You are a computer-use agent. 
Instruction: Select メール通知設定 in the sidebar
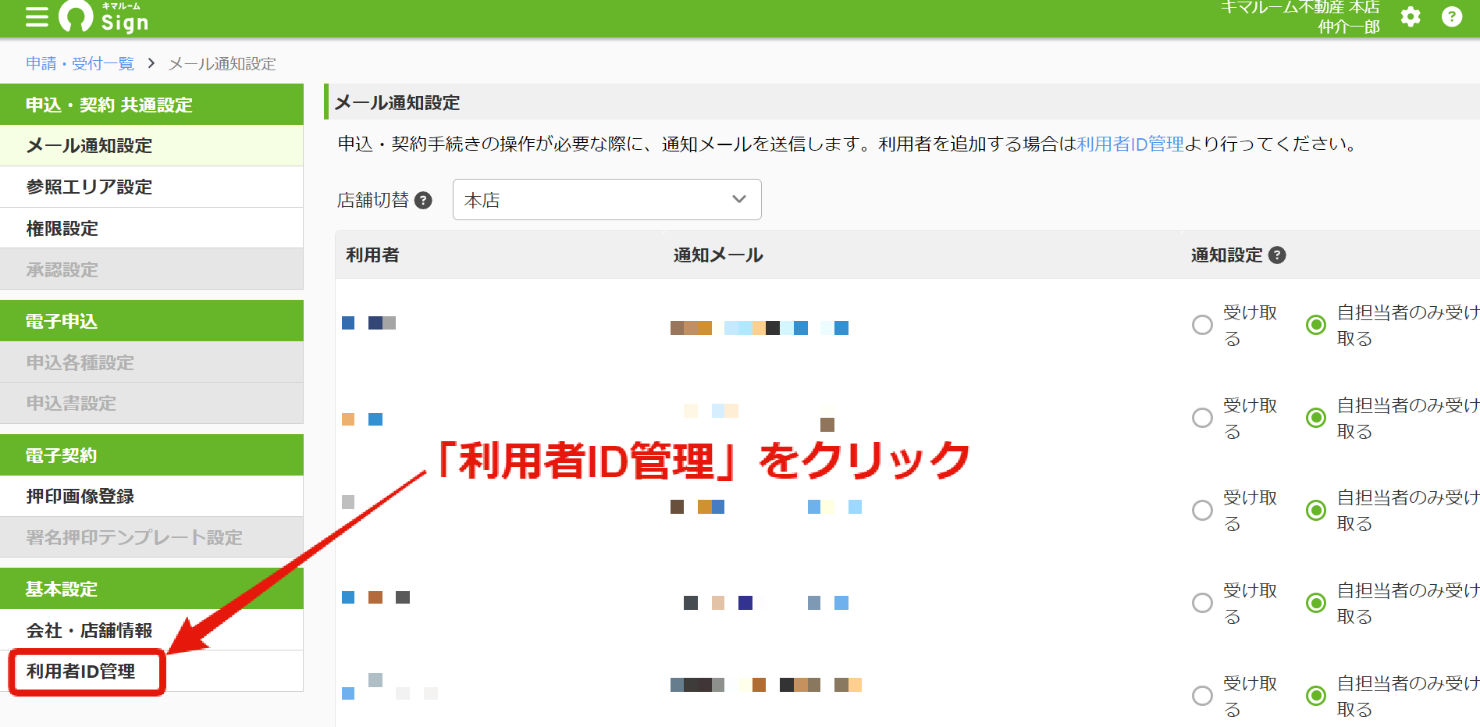click(x=151, y=145)
